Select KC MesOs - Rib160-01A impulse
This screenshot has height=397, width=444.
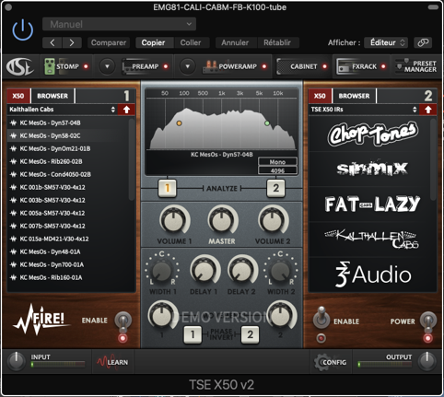tap(68, 277)
